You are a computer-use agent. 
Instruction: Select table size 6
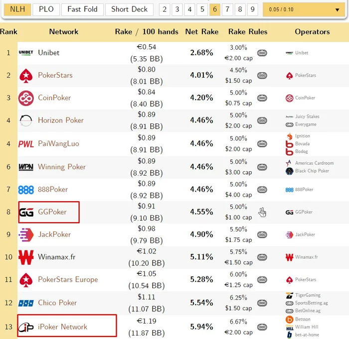tap(215, 9)
